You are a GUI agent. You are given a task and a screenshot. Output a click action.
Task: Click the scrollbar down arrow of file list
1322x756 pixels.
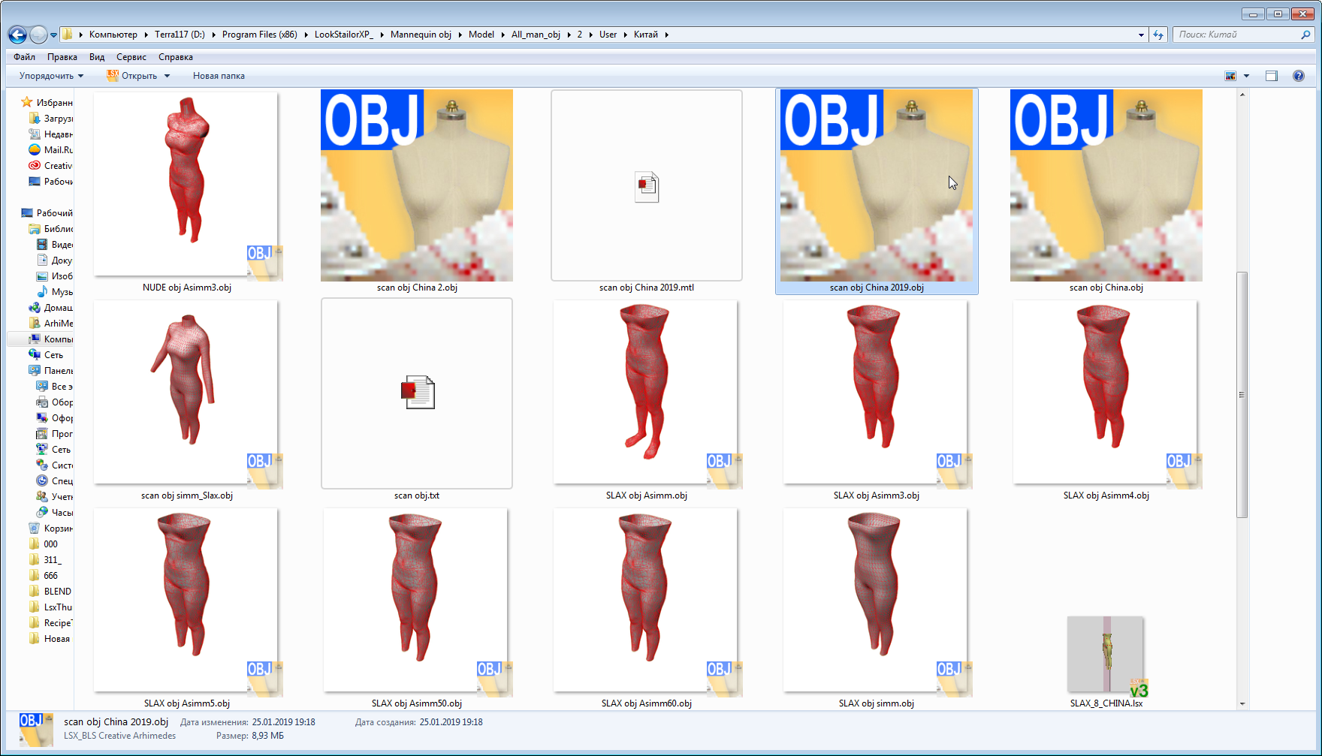coord(1242,704)
